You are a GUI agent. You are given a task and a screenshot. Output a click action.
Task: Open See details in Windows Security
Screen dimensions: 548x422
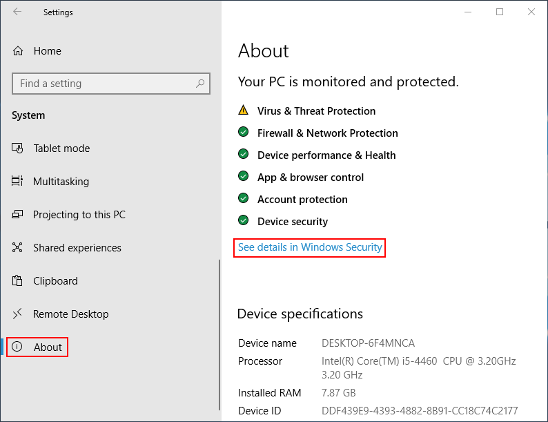(x=310, y=247)
